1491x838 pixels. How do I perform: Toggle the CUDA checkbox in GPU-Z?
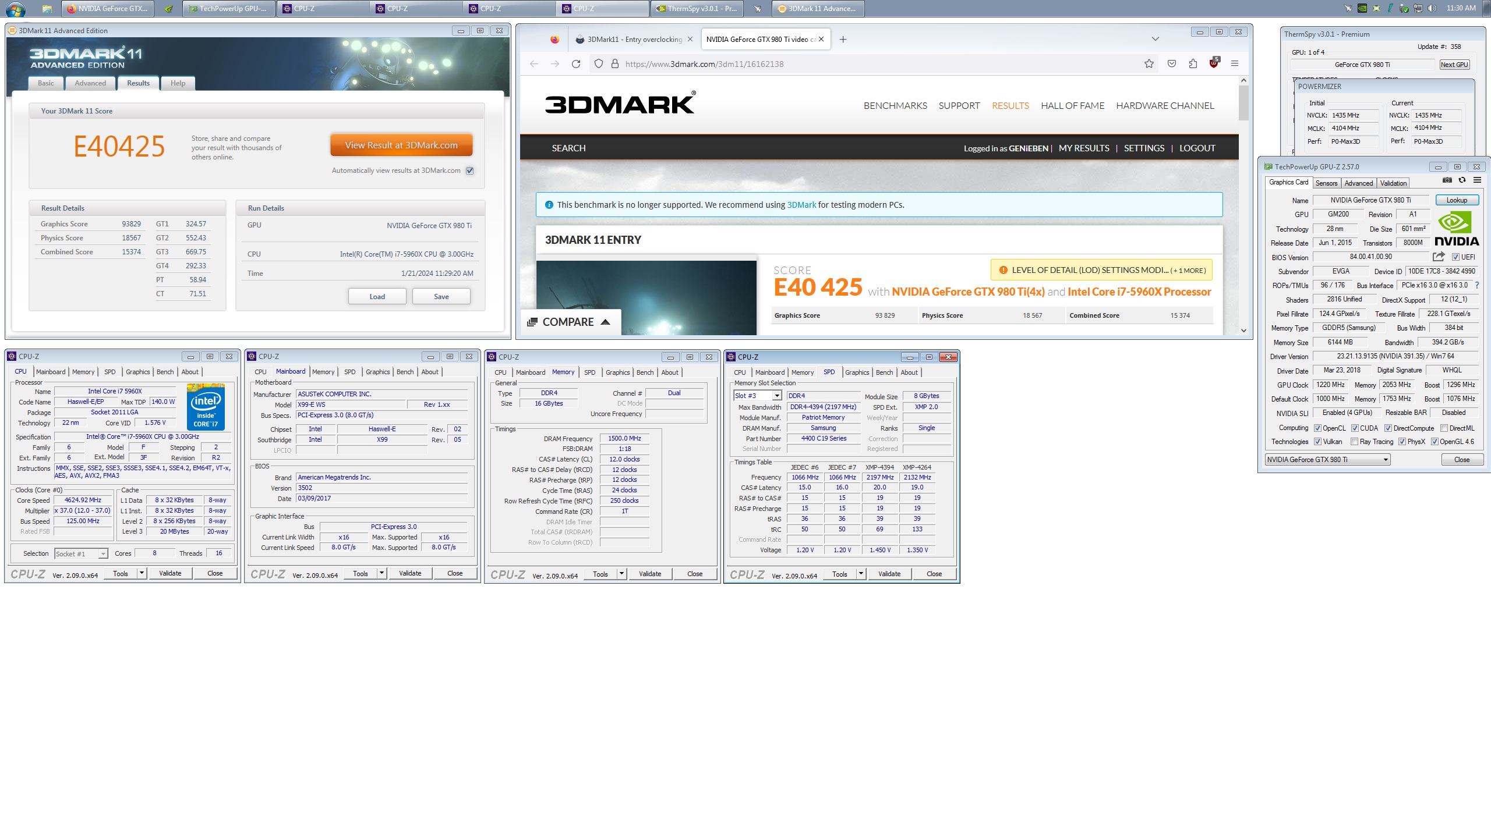coord(1355,428)
